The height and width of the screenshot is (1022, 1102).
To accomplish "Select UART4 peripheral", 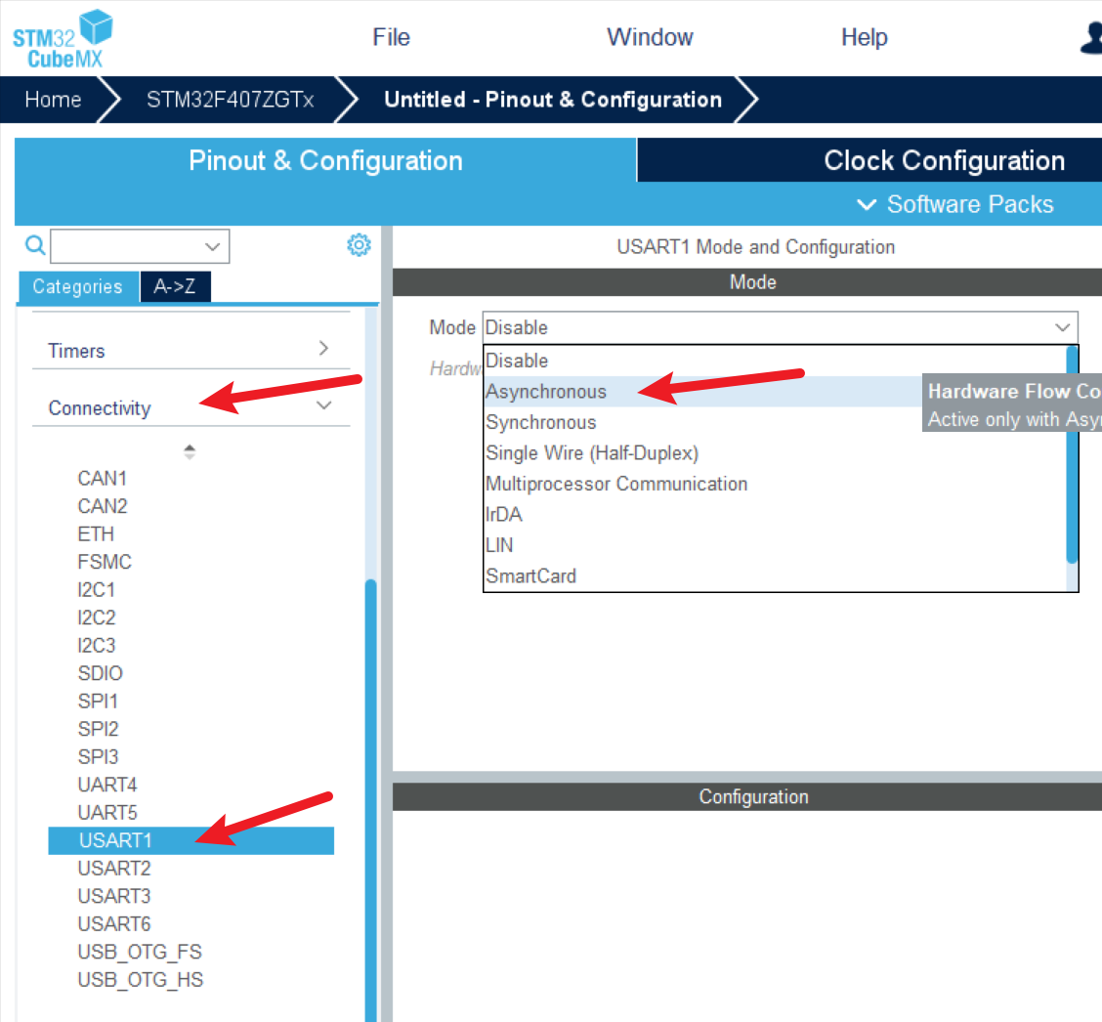I will [106, 785].
